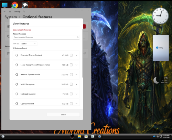
Task: Open the This PC monitor desktop icon
Action: 5,5
